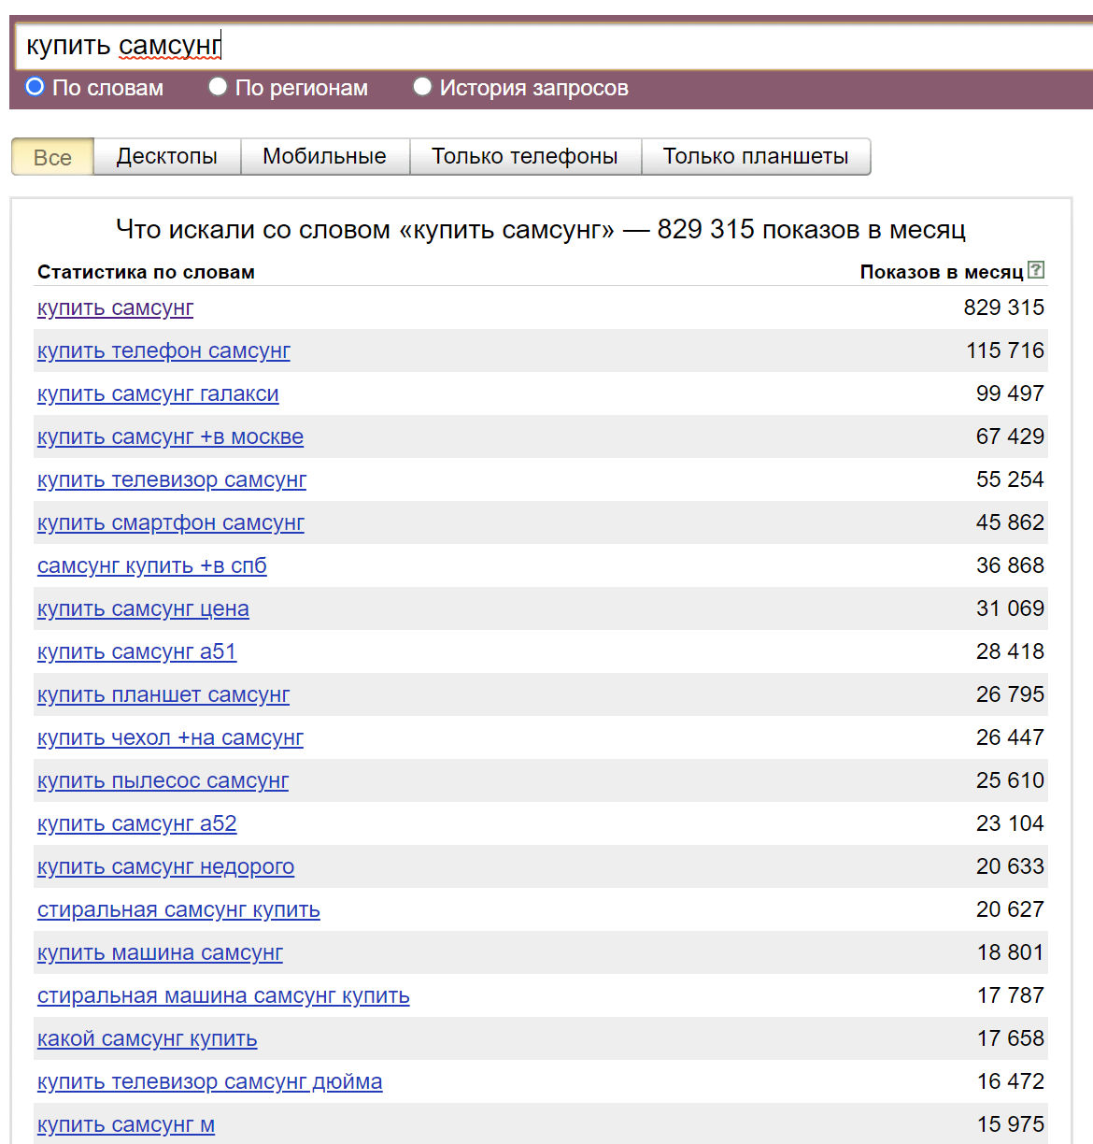Select the По словам radio button

[35, 87]
